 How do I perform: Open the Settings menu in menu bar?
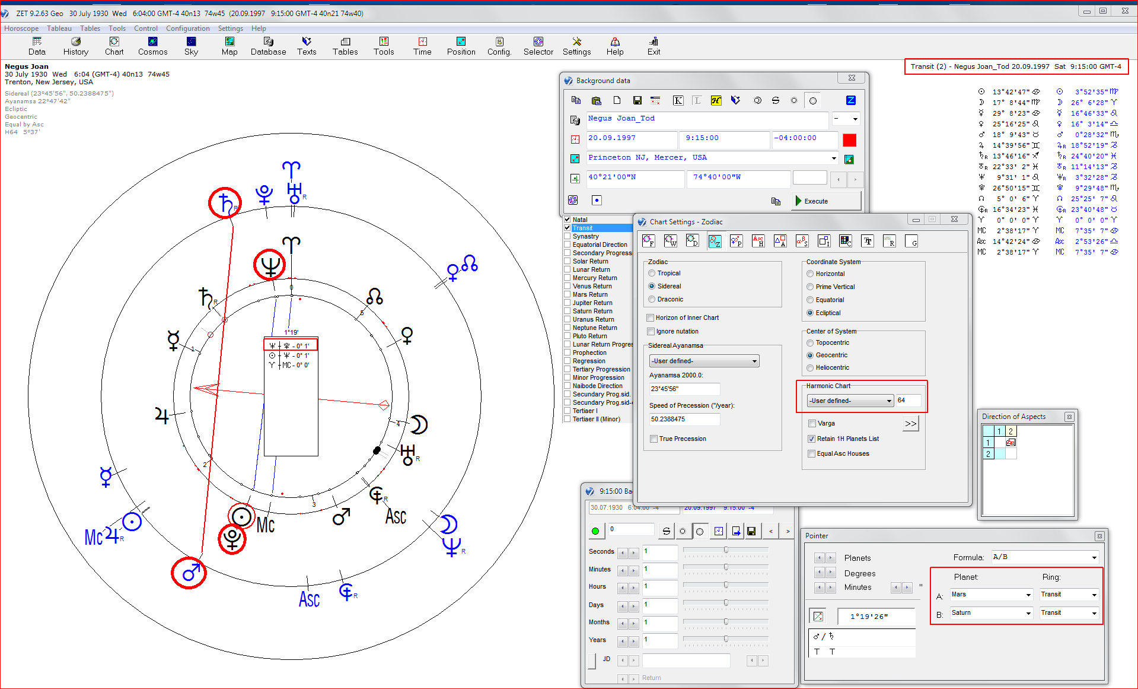tap(231, 28)
